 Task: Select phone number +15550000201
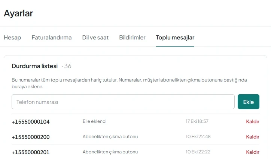[31, 152]
